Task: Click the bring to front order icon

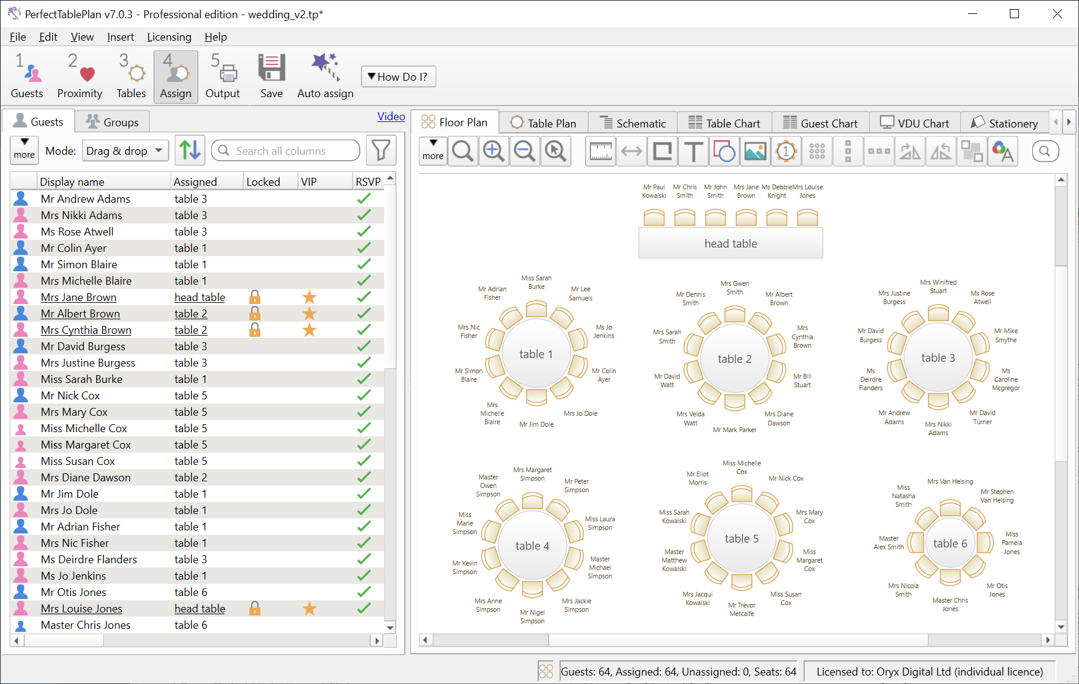Action: point(972,152)
